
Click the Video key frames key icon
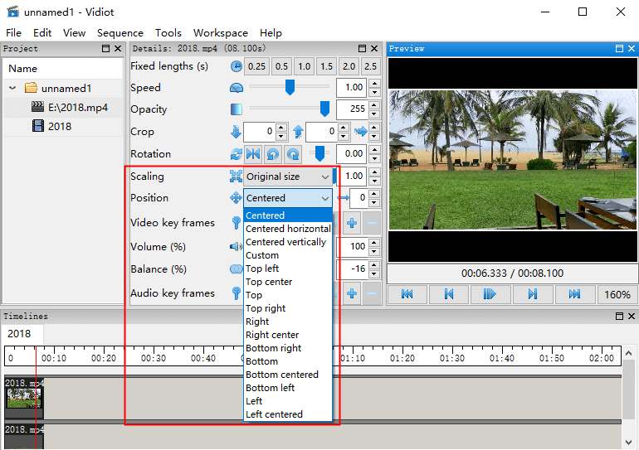click(236, 223)
